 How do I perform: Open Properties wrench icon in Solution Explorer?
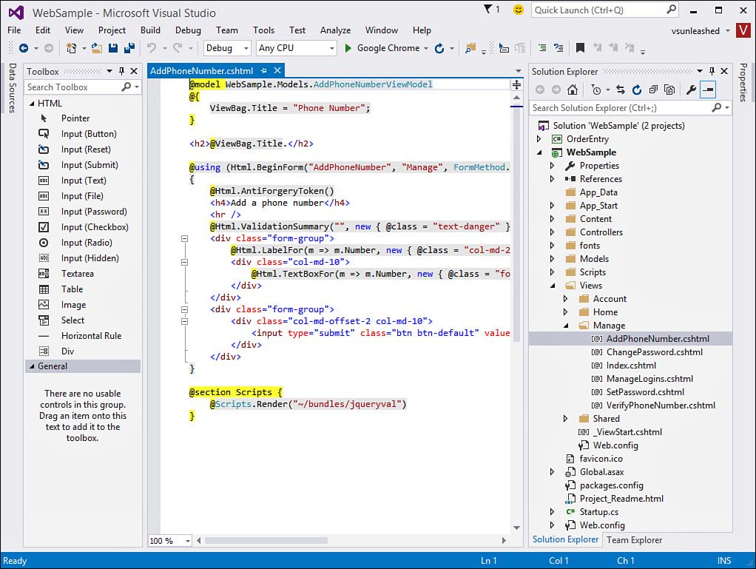pyautogui.click(x=691, y=90)
